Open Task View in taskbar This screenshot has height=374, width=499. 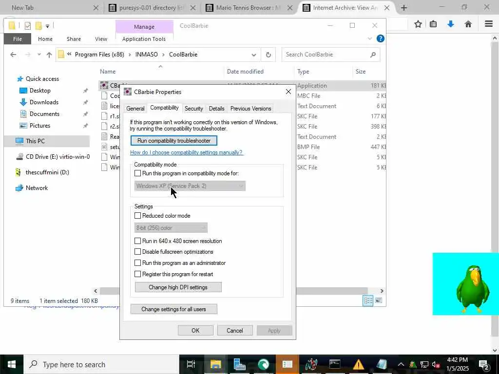coord(191,364)
